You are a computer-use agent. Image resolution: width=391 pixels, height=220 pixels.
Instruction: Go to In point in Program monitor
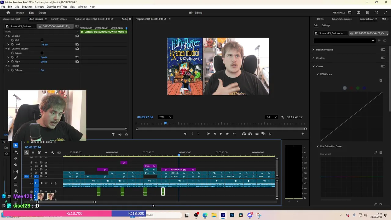pyautogui.click(x=208, y=134)
